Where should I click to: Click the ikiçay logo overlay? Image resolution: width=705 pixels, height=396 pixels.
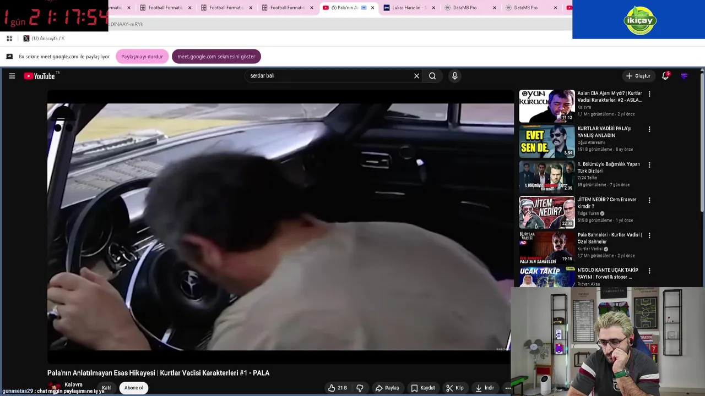(x=639, y=20)
